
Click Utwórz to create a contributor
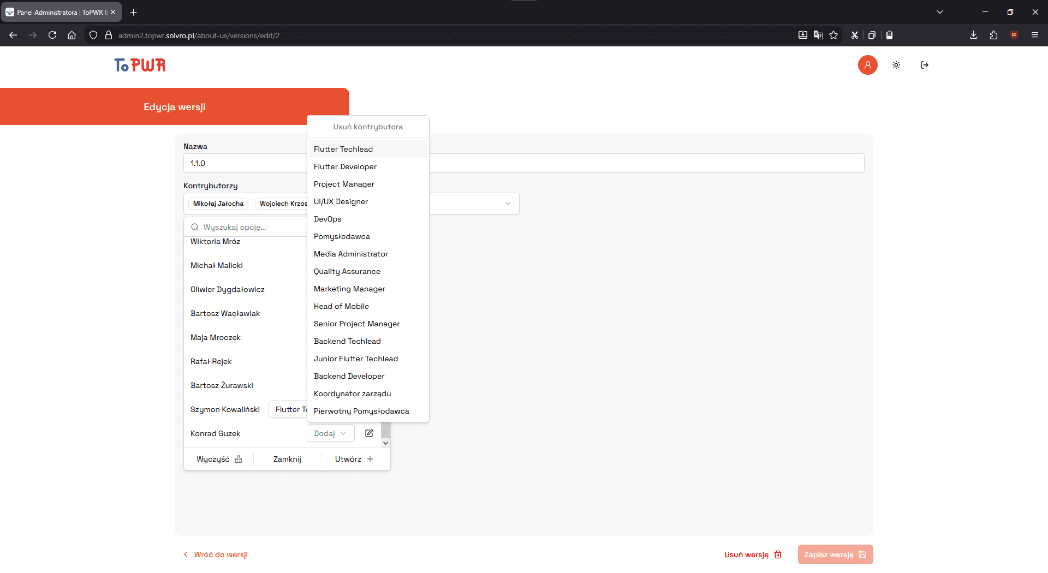353,459
